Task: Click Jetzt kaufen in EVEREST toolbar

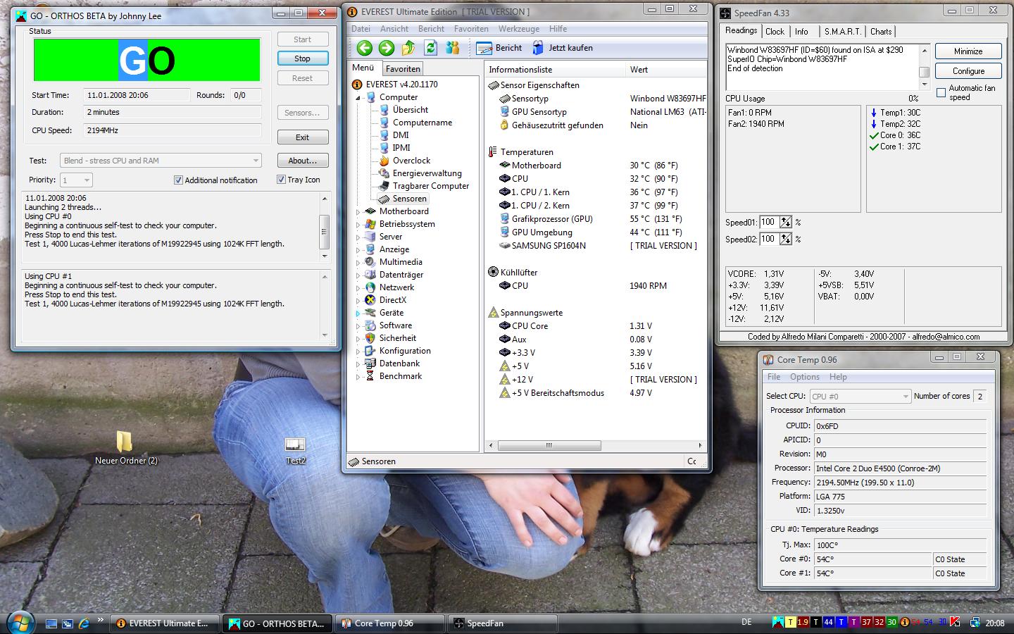Action: (563, 48)
